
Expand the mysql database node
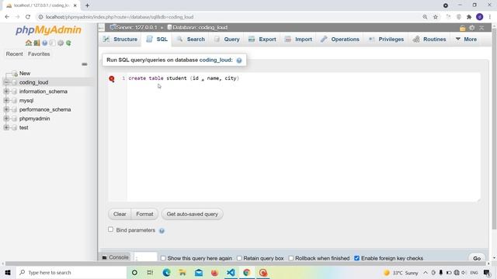point(6,100)
